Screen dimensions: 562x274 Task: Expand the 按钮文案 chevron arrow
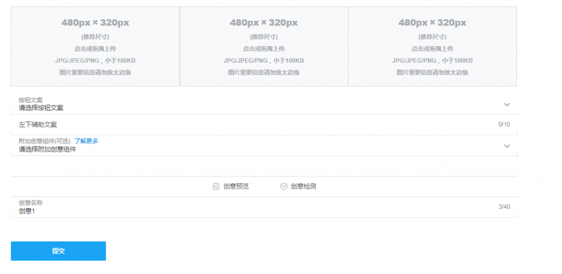tap(506, 105)
